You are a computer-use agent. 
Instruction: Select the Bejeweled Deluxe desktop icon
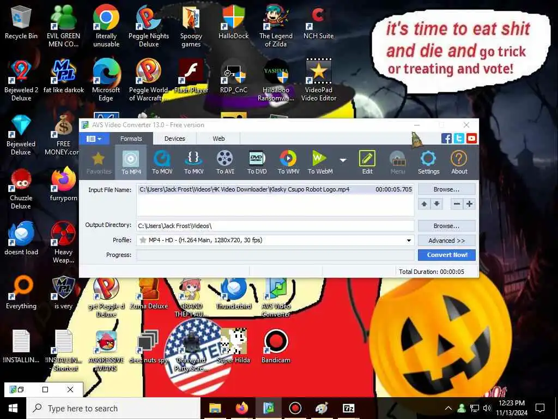[21, 135]
